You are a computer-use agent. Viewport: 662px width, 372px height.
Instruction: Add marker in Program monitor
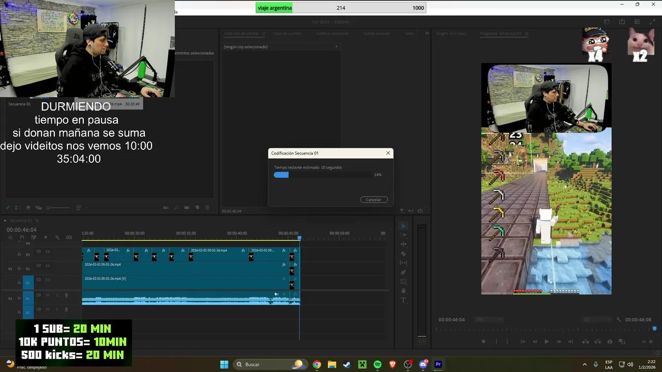coord(484,342)
